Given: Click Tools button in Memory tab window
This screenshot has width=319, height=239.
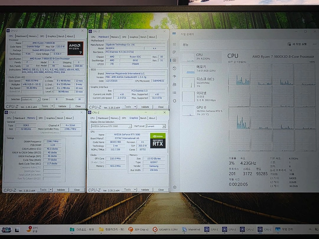Looking at the screenshot, I should 43,190.
